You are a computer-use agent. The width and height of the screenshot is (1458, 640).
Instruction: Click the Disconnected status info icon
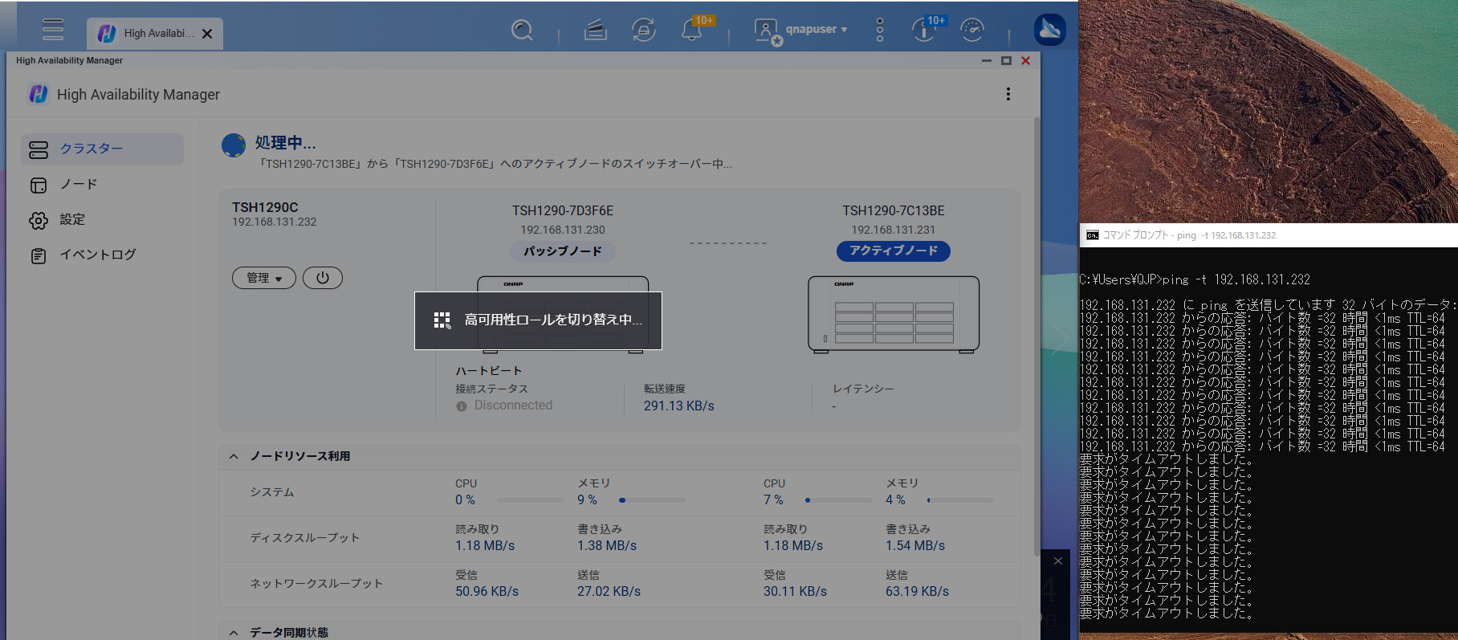462,406
